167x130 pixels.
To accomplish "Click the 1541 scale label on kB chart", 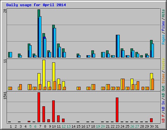I will [5, 96].
